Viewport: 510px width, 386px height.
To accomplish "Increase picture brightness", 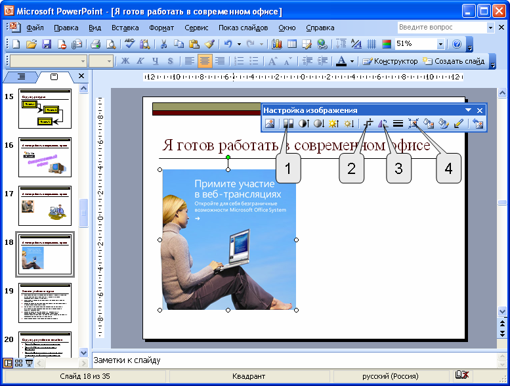I will point(333,123).
